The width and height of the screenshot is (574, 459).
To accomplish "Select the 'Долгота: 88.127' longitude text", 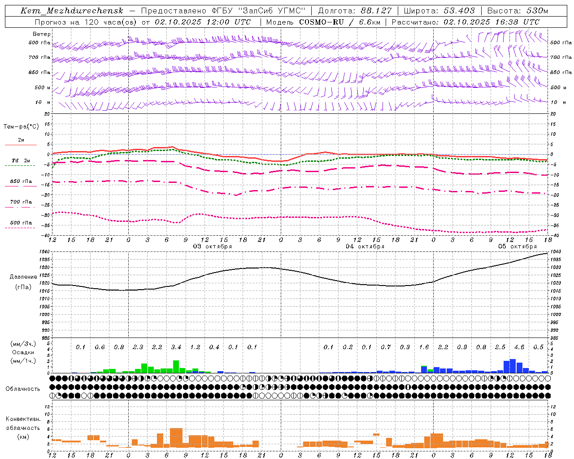I will click(x=355, y=11).
